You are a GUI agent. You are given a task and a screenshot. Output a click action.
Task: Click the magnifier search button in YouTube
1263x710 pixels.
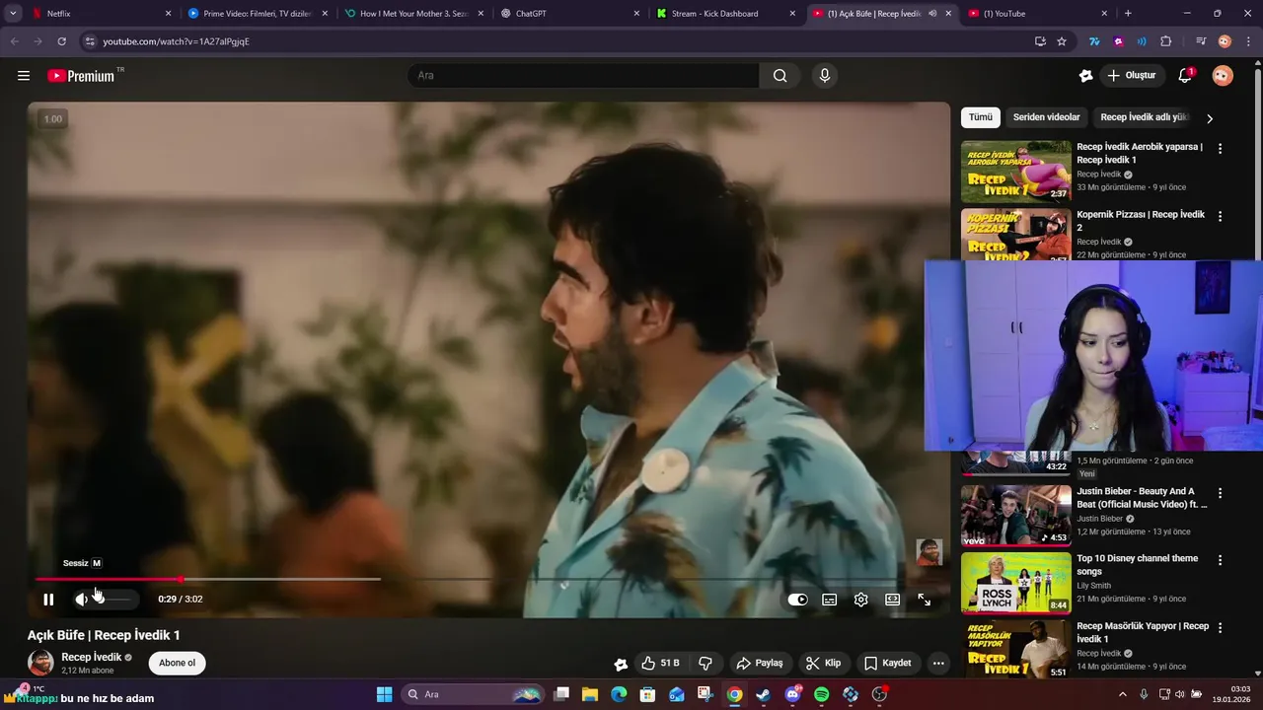[x=780, y=76]
